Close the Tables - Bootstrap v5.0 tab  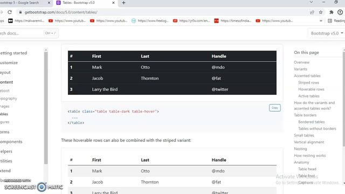coord(113,3)
